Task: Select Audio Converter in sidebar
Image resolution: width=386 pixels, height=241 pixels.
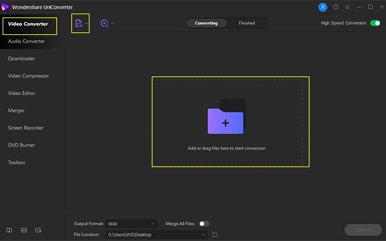Action: [x=27, y=41]
